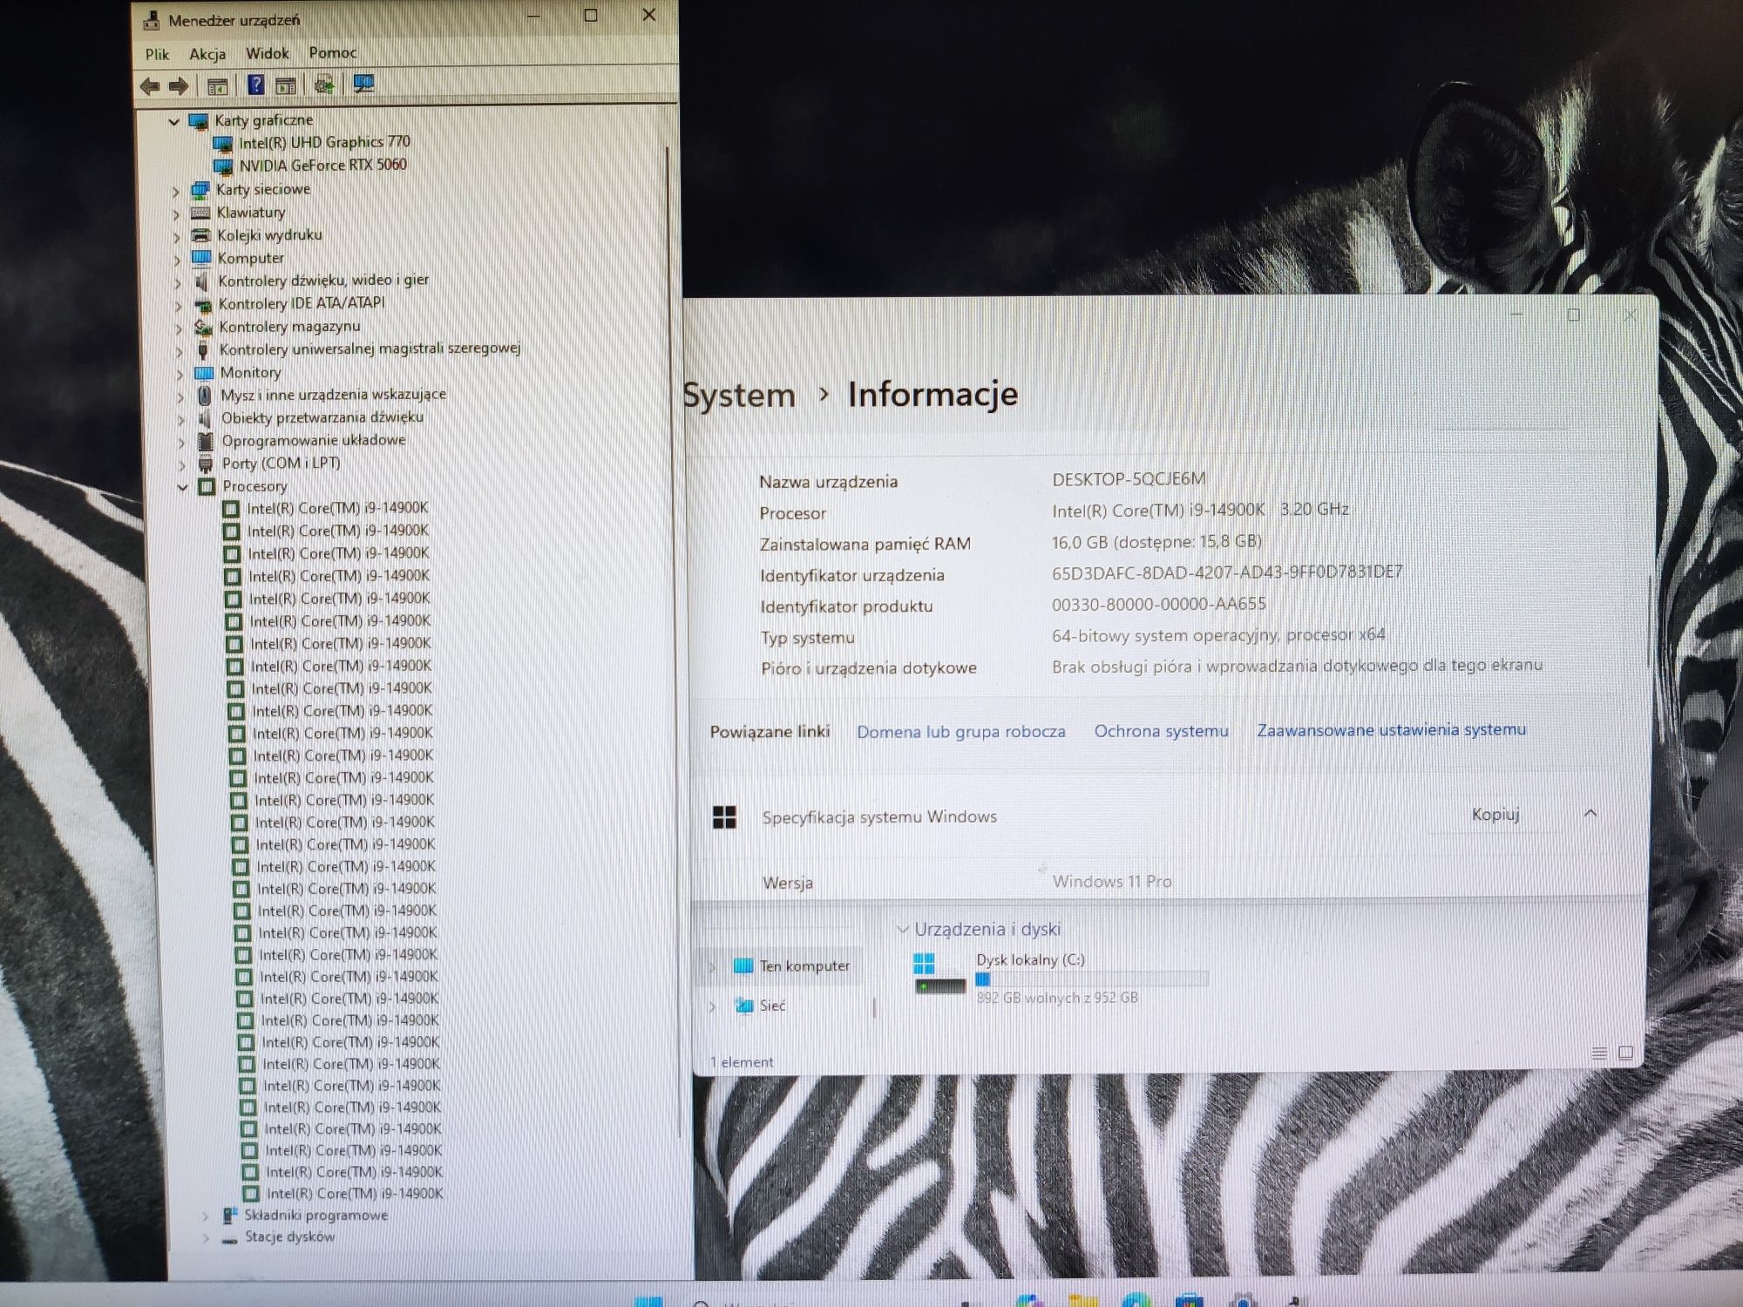This screenshot has width=1743, height=1307.
Task: Collapse the Urządzenia i dyski group
Action: point(903,930)
